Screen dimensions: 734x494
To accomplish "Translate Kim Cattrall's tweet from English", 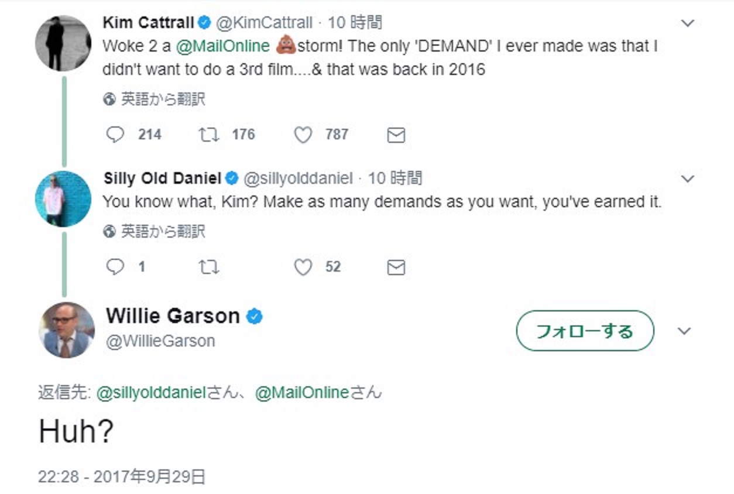I will pyautogui.click(x=155, y=100).
